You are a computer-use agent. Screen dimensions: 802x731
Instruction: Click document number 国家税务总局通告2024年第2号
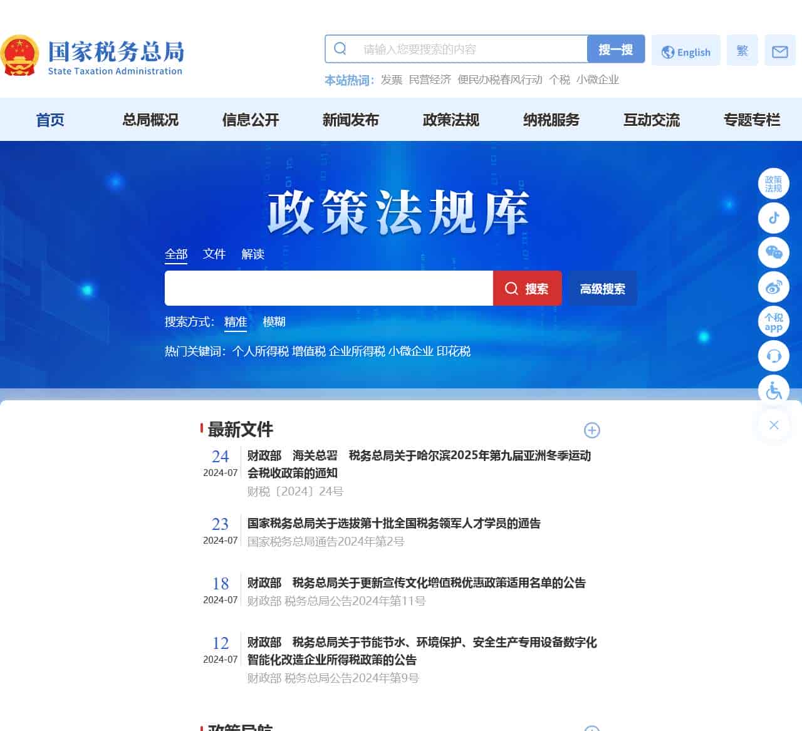tap(326, 541)
